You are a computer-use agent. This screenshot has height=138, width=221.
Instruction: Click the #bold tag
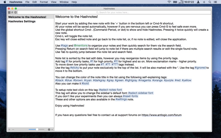point(85,84)
